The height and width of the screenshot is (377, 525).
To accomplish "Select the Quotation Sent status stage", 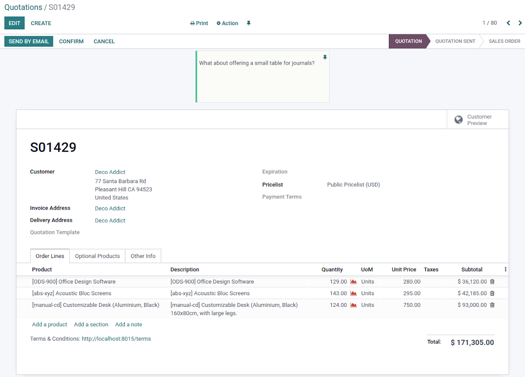I will tap(455, 41).
